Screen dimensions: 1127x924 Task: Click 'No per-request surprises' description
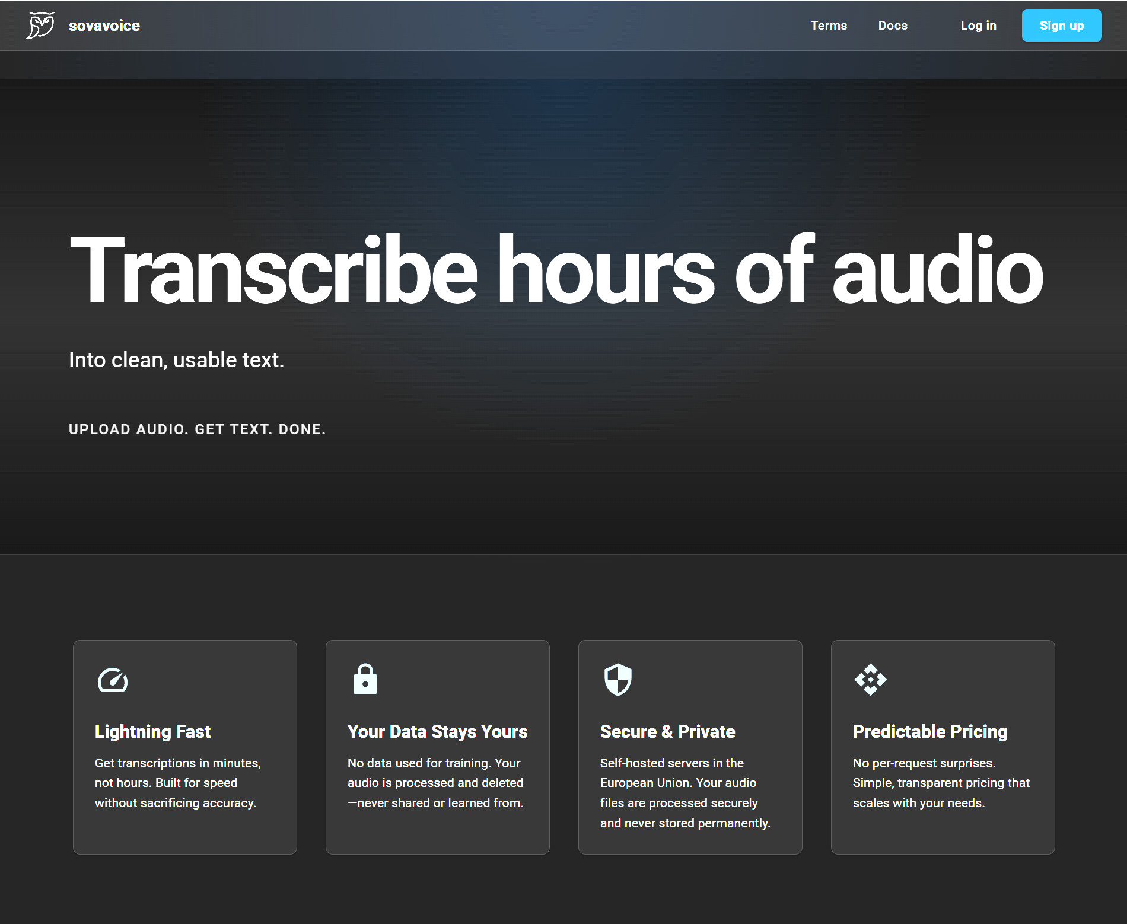[x=941, y=783]
